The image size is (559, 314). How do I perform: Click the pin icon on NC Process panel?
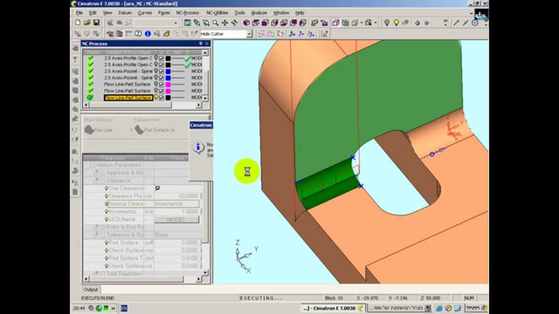point(200,43)
